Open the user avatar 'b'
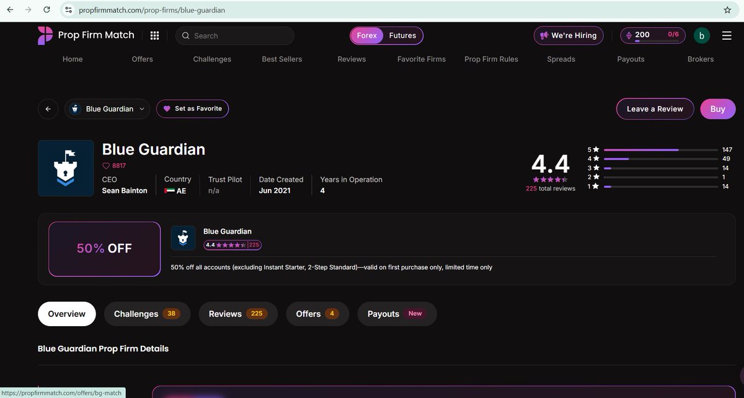This screenshot has width=744, height=398. pos(702,36)
